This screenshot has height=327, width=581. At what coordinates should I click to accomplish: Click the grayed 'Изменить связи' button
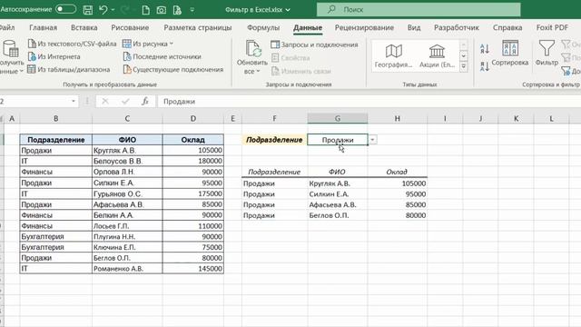coord(300,71)
